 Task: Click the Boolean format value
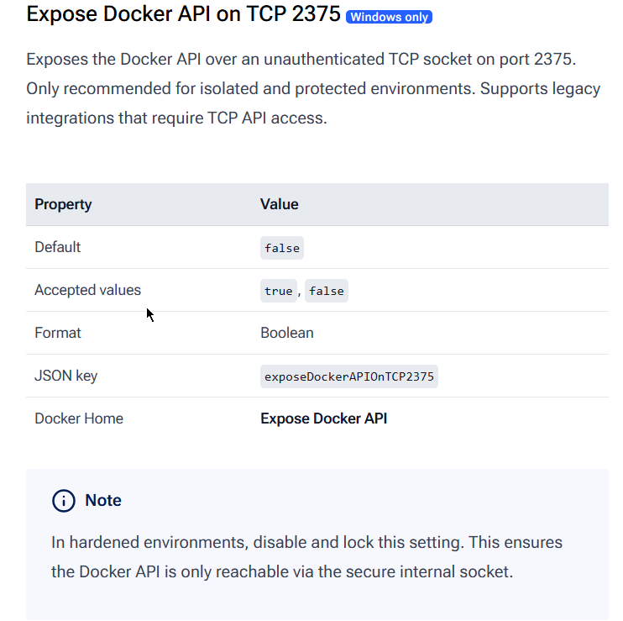point(287,333)
